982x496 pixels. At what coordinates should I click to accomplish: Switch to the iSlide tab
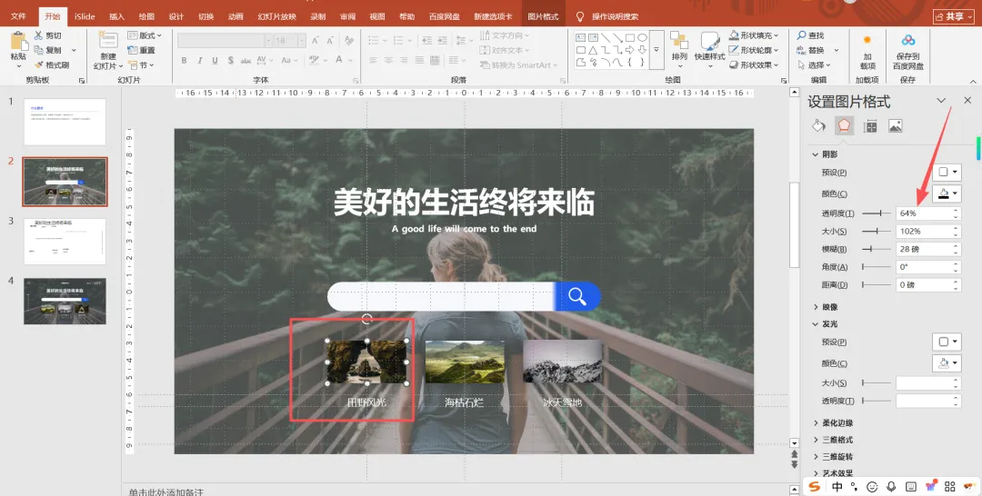click(85, 16)
